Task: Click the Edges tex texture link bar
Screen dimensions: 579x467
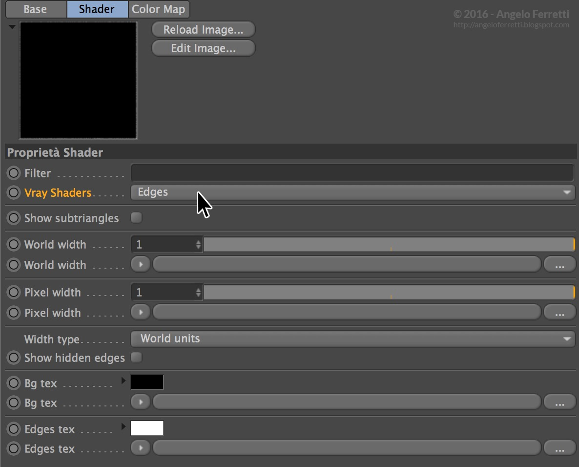Action: click(347, 448)
